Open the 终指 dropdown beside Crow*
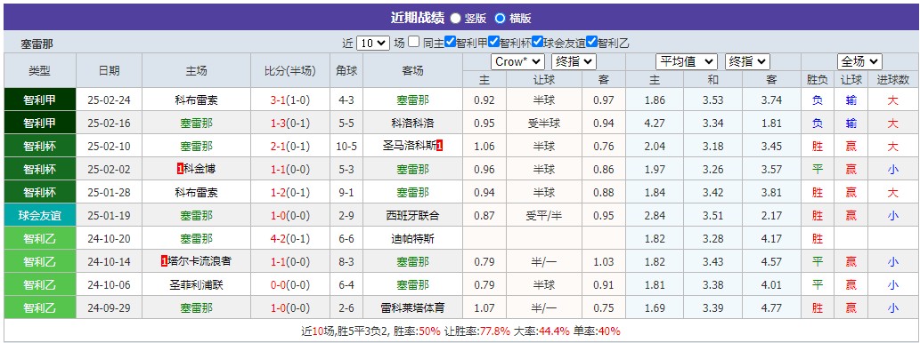The height and width of the screenshot is (343, 920). (574, 61)
